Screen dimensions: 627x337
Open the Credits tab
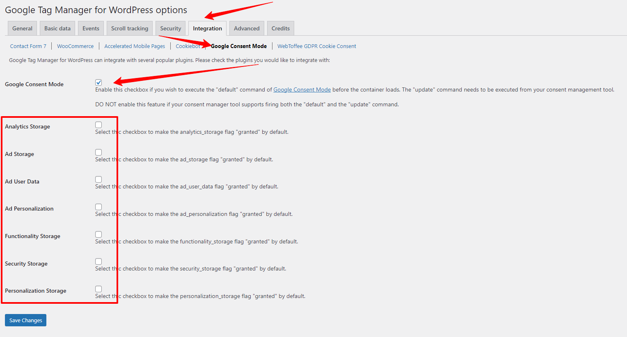[281, 28]
